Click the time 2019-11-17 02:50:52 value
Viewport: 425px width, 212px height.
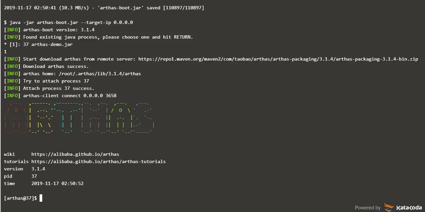(57, 183)
